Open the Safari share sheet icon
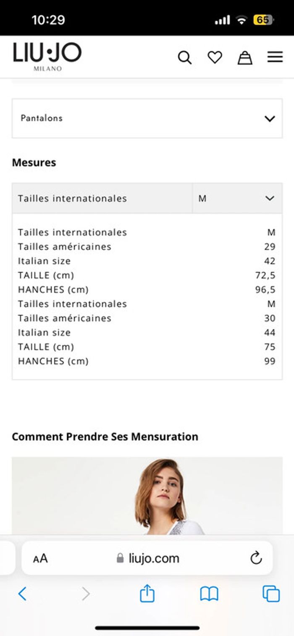 point(147,594)
